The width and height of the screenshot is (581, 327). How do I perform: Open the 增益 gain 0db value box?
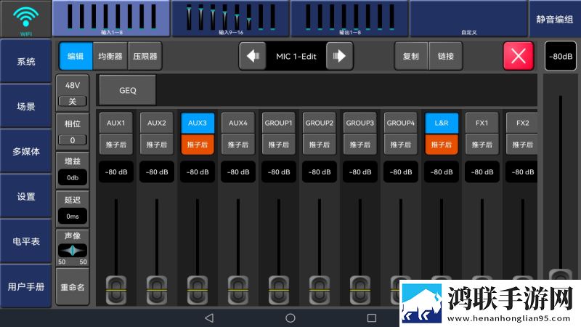[x=73, y=177]
